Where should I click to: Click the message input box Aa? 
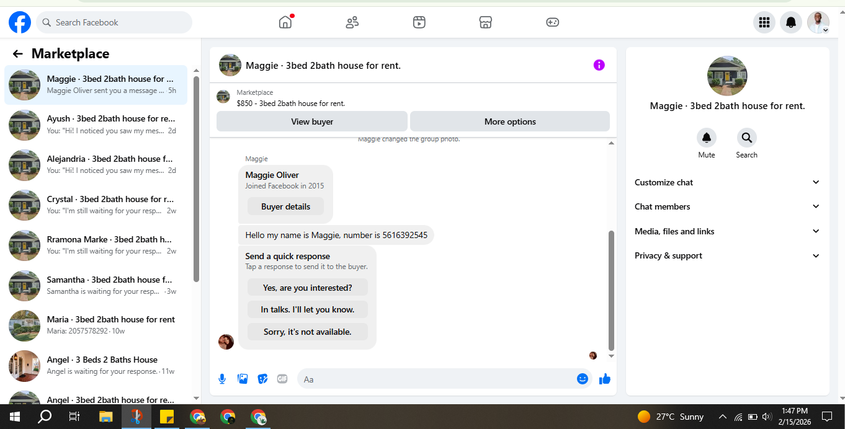(436, 379)
